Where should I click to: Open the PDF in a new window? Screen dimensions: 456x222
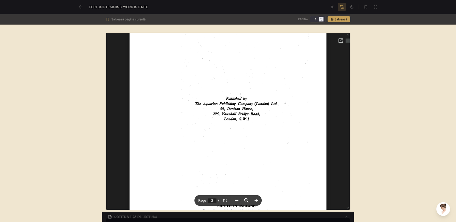(x=341, y=41)
